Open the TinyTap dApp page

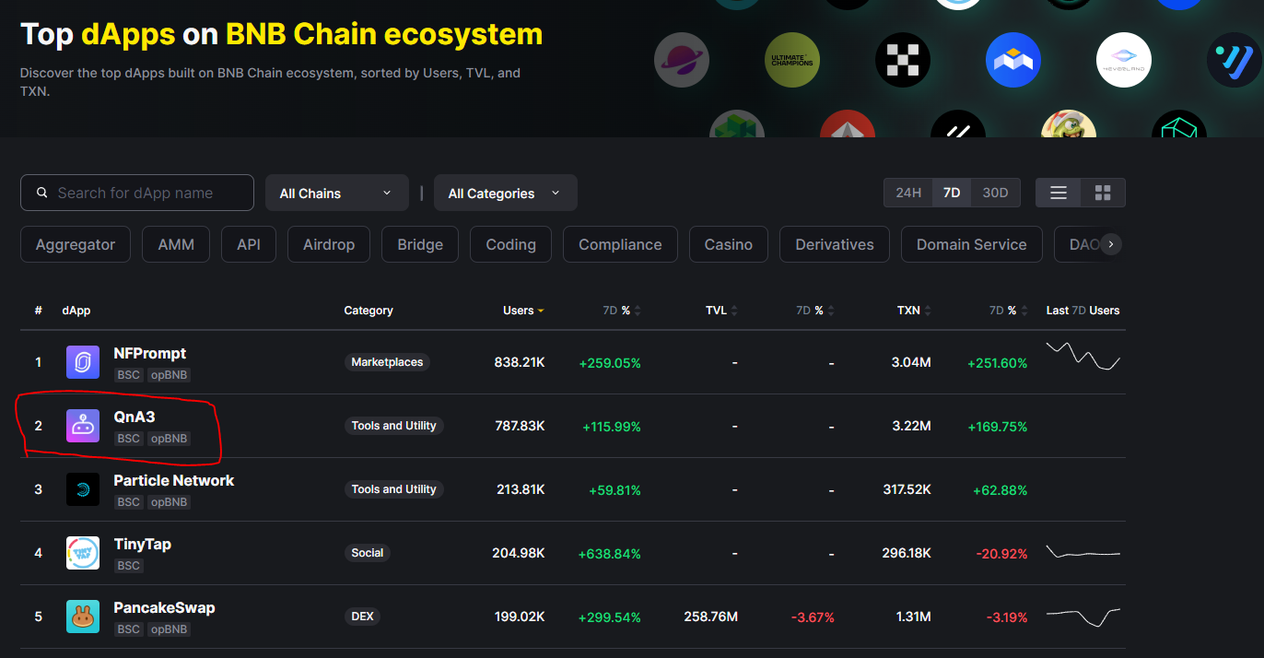(x=143, y=544)
